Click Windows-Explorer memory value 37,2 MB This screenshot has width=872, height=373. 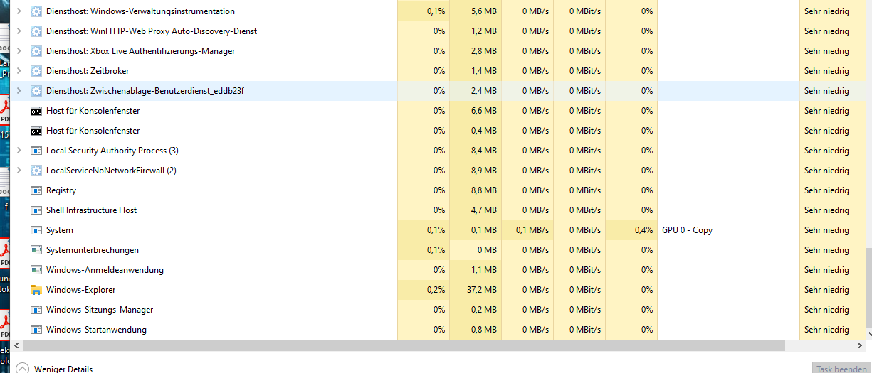[483, 290]
